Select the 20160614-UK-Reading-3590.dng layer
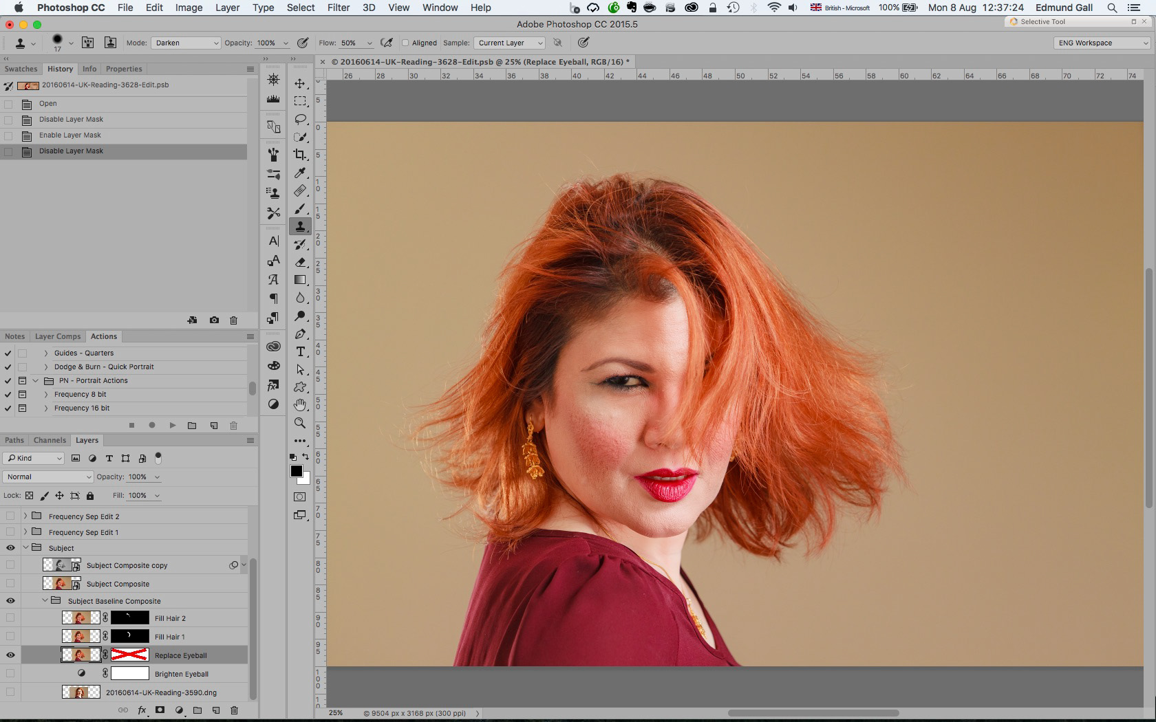The image size is (1156, 722). point(161,692)
